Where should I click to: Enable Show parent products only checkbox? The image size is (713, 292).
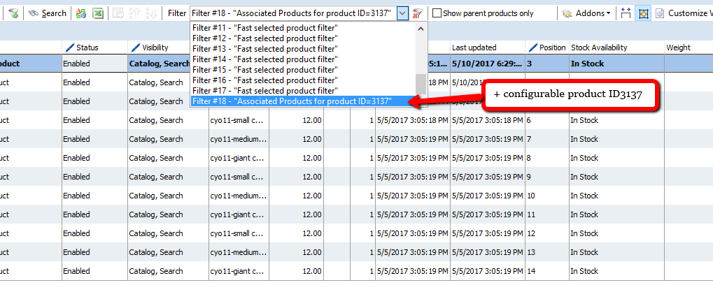pos(437,13)
